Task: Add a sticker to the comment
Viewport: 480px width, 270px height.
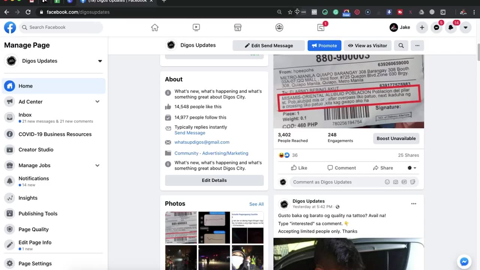Action: coord(413,182)
